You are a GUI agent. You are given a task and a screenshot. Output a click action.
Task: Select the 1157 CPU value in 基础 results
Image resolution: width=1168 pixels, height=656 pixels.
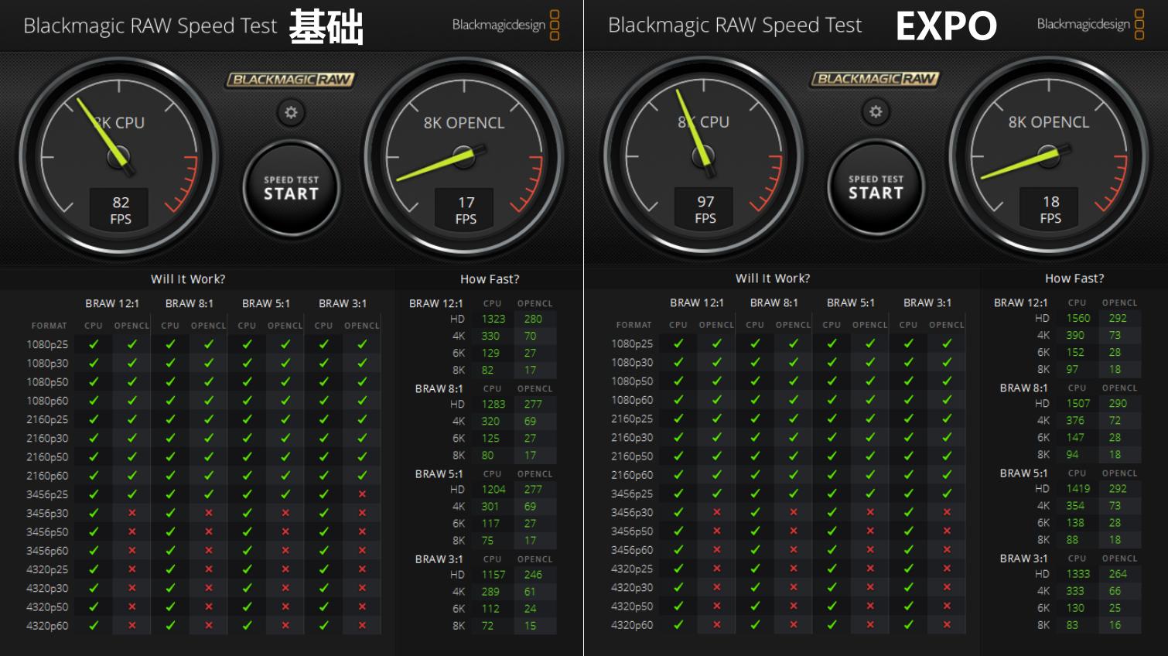(493, 575)
